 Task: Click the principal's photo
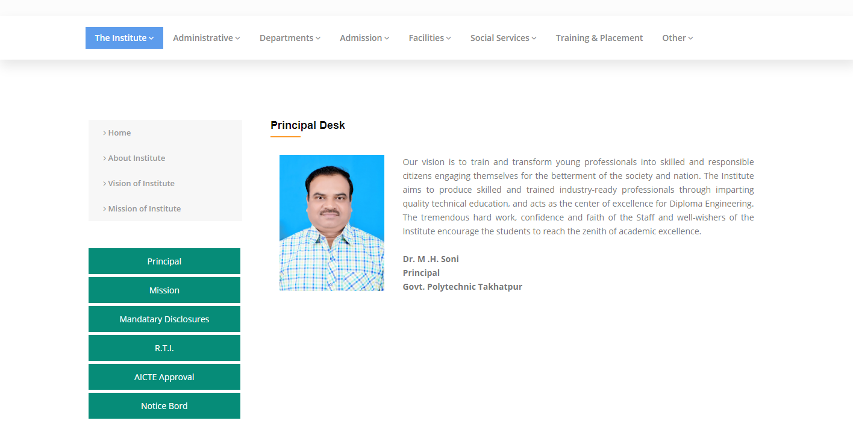tap(332, 223)
